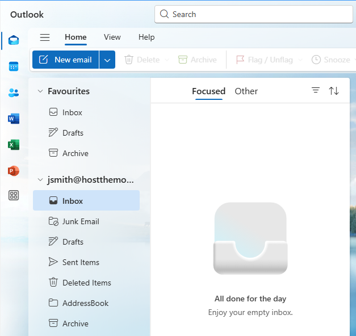The height and width of the screenshot is (336, 356).
Task: Click the Outlook title text
Action: click(x=27, y=15)
